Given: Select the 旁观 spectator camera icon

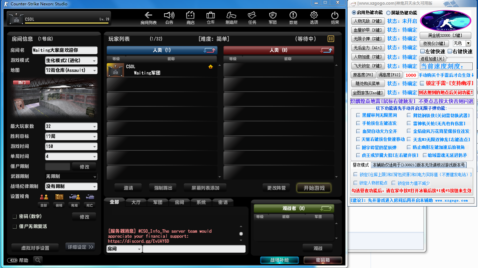Looking at the screenshot, I should [74, 197].
